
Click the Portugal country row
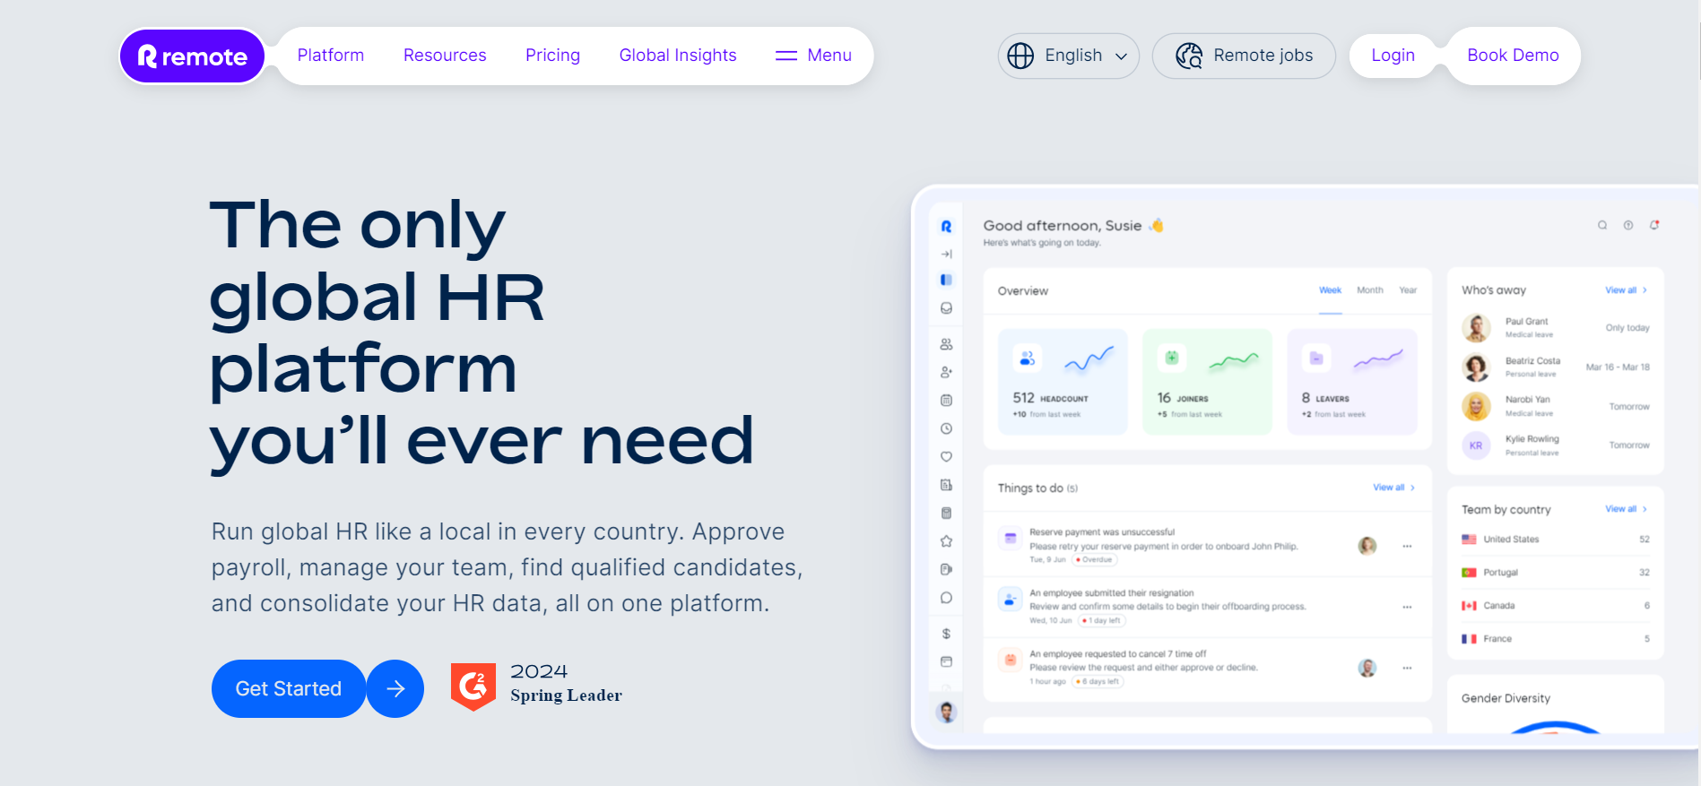point(1556,573)
